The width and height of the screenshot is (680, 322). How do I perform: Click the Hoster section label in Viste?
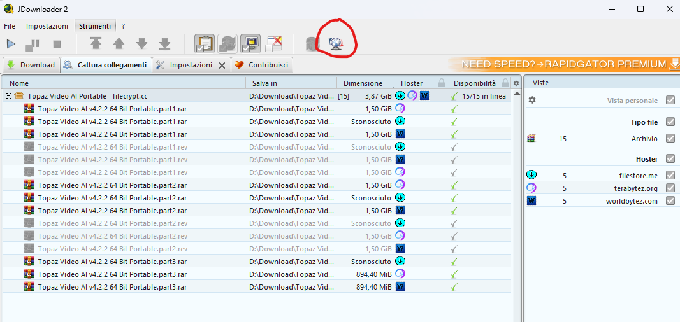point(647,159)
